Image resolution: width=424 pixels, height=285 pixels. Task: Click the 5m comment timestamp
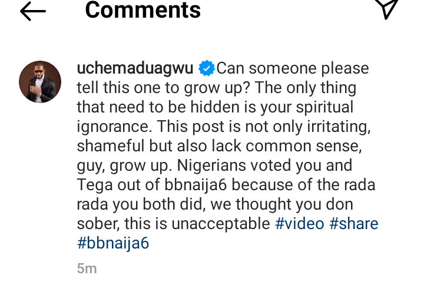(x=87, y=269)
